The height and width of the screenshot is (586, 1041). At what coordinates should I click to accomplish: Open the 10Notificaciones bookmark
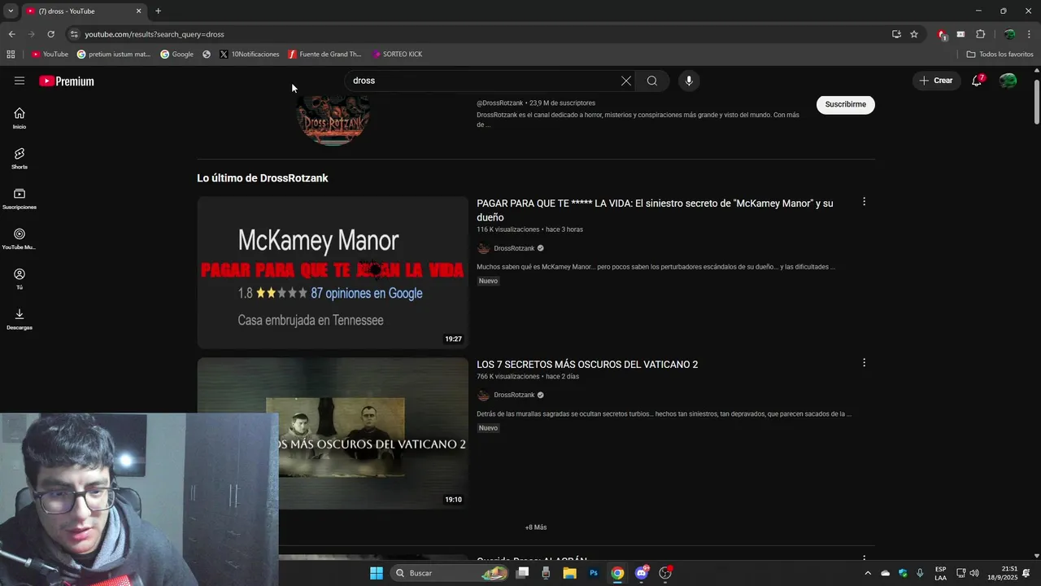(250, 54)
